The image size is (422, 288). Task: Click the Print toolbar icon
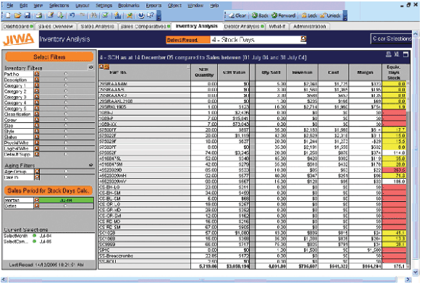pyautogui.click(x=39, y=16)
